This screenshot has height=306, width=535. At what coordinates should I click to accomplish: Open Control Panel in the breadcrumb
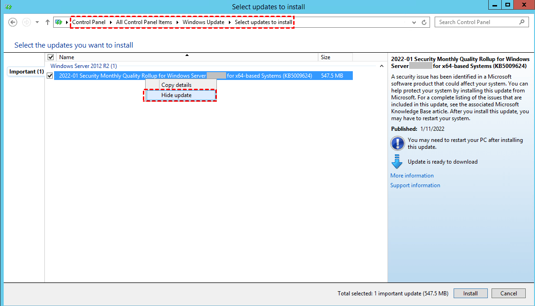[x=89, y=22]
